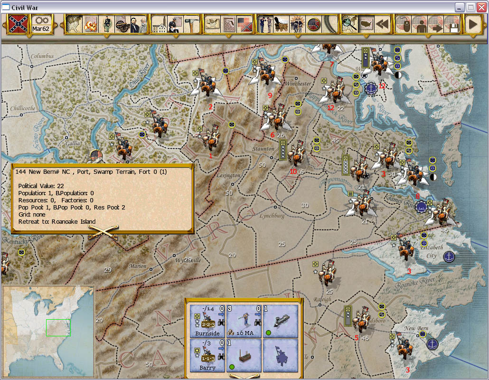Click the two dueling soldiers icon
This screenshot has width=489, height=380.
click(x=265, y=24)
